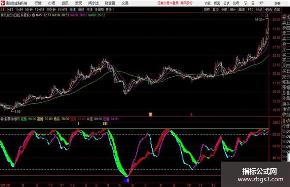Expand the 更多 period options

(x=110, y=10)
